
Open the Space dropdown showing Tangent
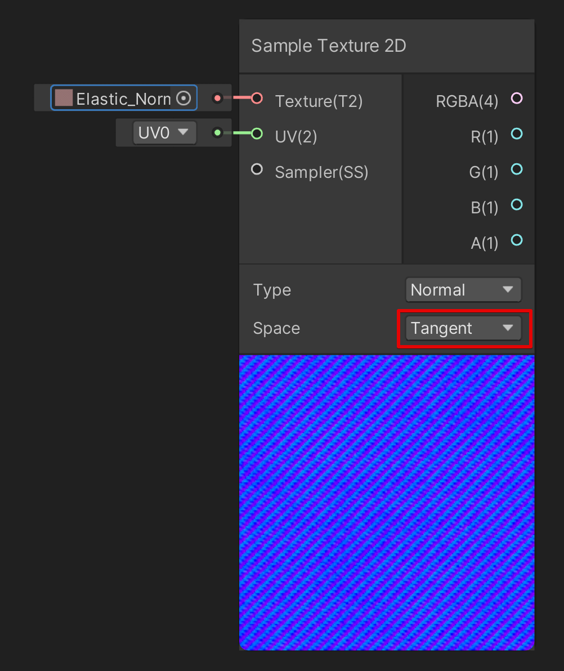[x=463, y=328]
